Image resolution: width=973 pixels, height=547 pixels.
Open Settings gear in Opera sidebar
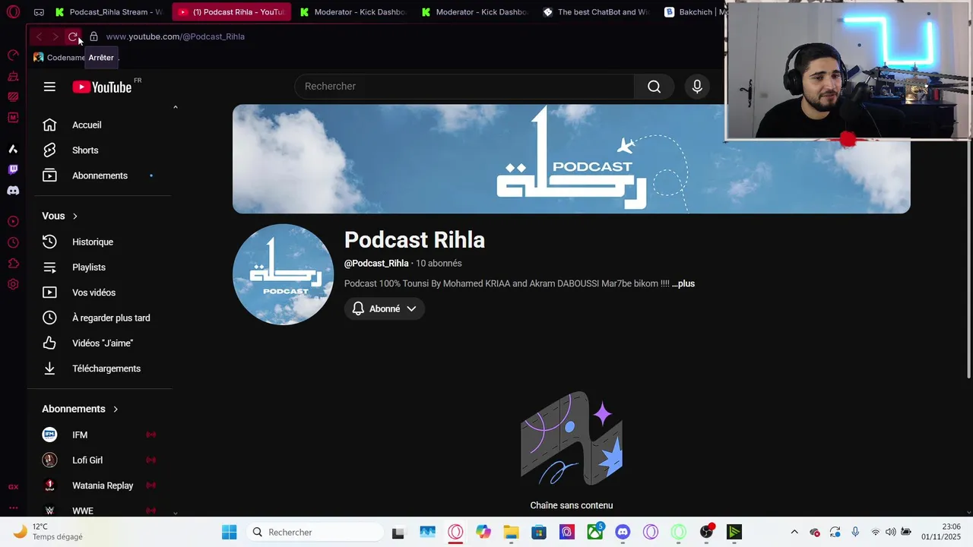click(13, 284)
